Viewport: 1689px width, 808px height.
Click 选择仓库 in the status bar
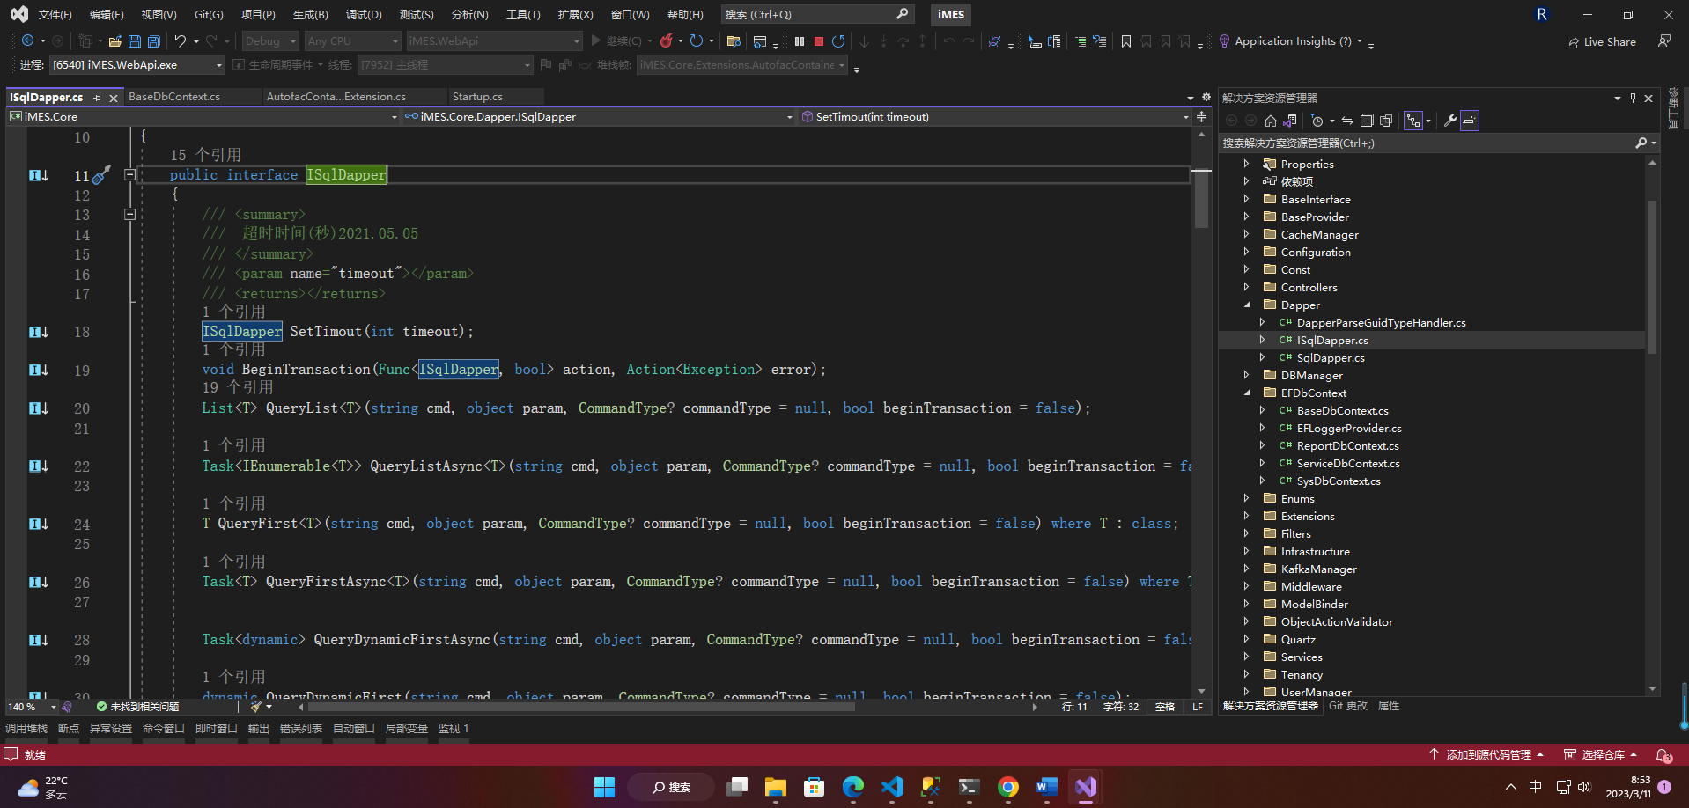(x=1601, y=754)
